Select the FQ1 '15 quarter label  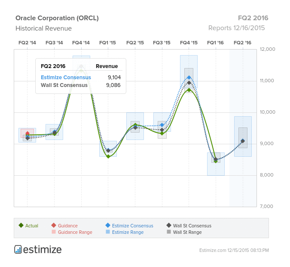click(108, 43)
